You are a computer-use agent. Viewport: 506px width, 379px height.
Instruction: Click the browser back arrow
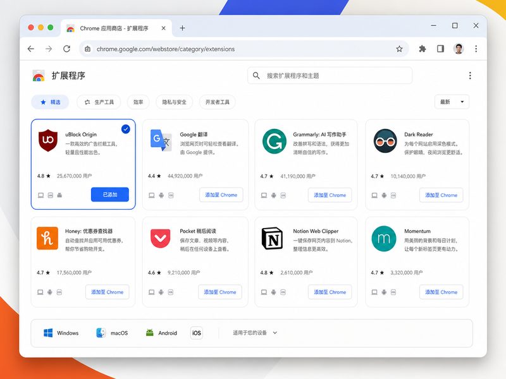coord(31,49)
